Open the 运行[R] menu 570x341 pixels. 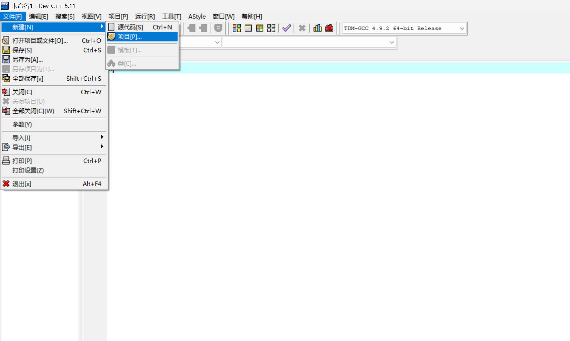(x=145, y=16)
